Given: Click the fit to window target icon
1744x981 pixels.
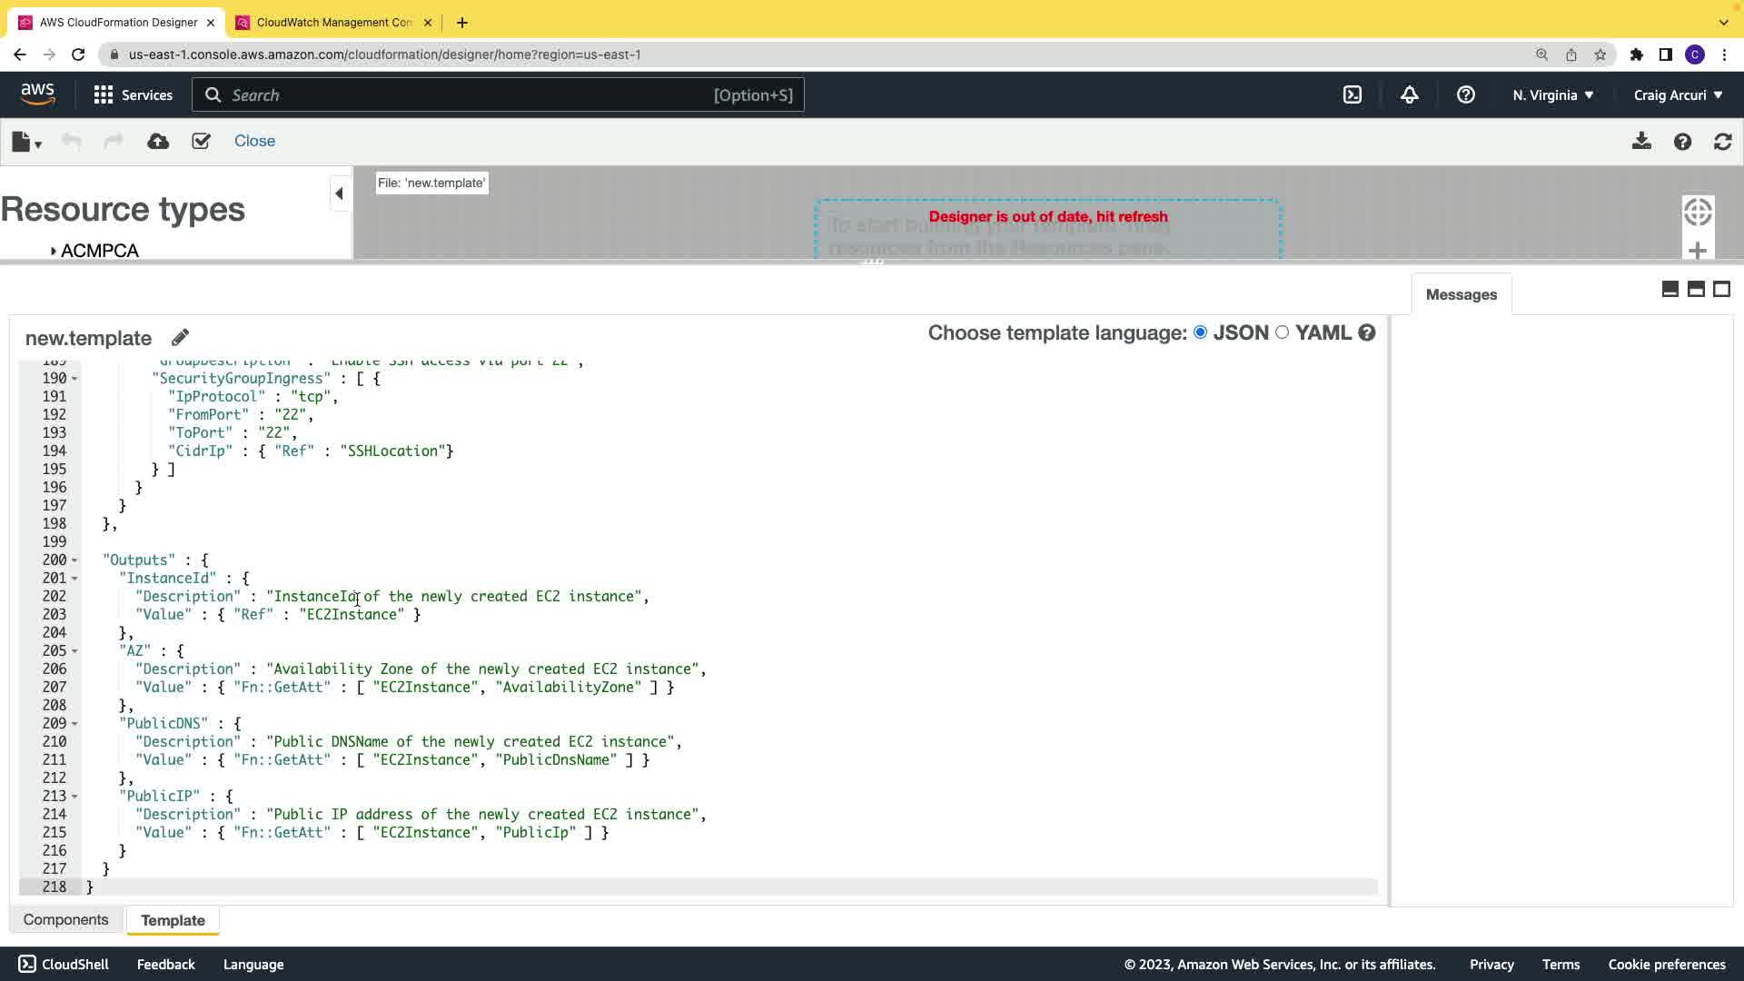Looking at the screenshot, I should (1697, 212).
